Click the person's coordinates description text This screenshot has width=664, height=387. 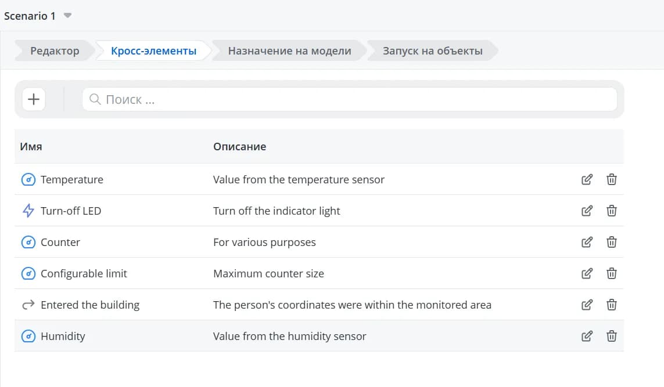pos(352,305)
